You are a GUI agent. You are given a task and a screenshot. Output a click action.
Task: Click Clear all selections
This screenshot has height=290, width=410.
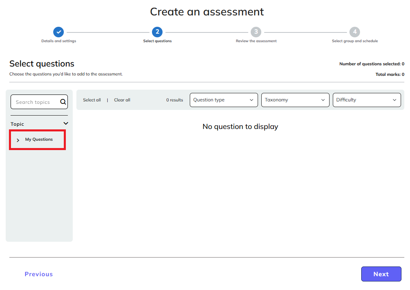(x=122, y=100)
